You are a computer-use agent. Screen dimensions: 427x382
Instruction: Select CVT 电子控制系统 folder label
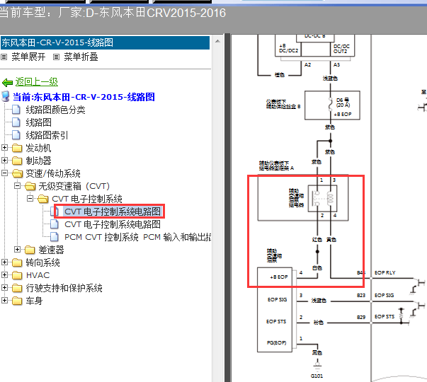click(87, 199)
